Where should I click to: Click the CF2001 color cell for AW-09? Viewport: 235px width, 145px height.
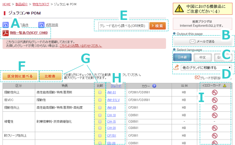tap(149, 107)
